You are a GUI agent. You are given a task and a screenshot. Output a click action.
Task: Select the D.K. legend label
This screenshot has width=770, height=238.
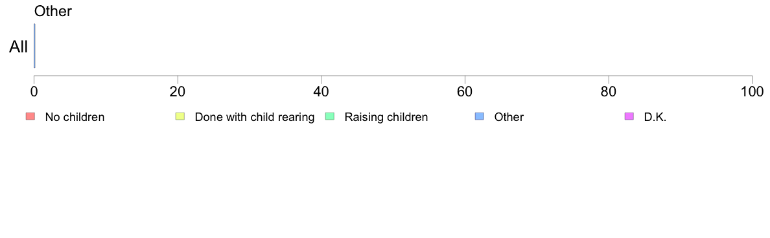[x=655, y=117]
